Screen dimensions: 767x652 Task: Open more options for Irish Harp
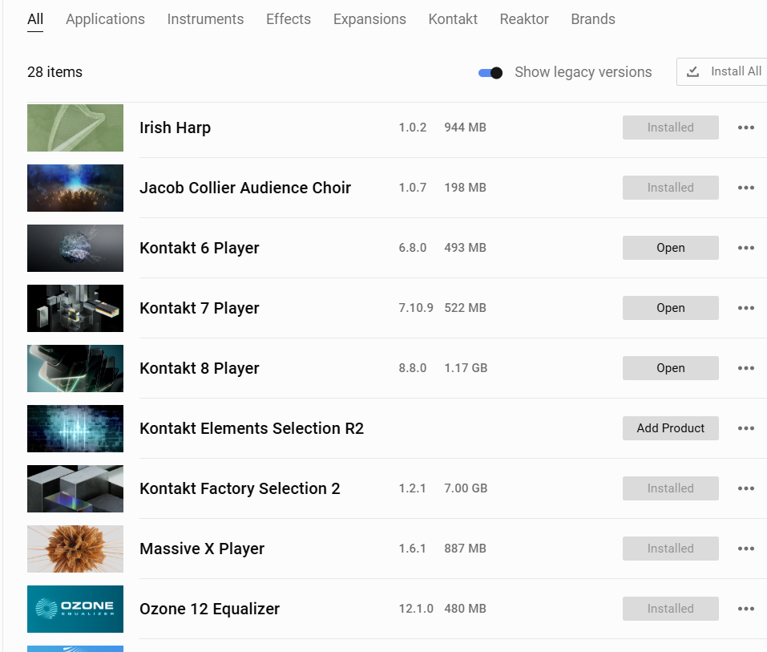pos(745,128)
